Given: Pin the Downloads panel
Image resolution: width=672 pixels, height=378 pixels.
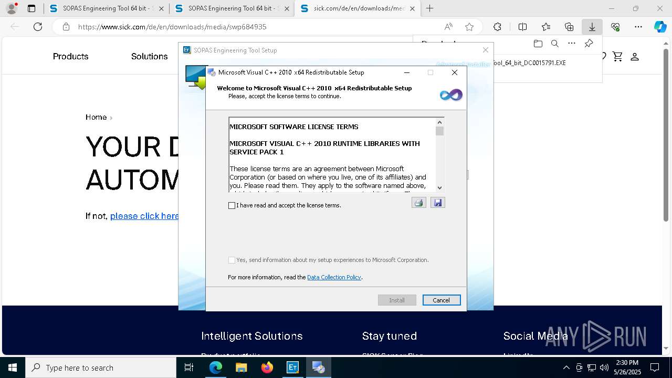Looking at the screenshot, I should coord(589,44).
